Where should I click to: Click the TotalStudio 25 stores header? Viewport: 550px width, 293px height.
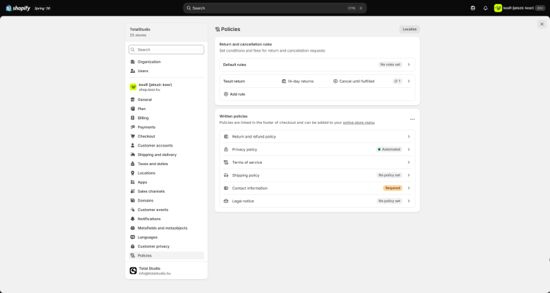point(166,32)
